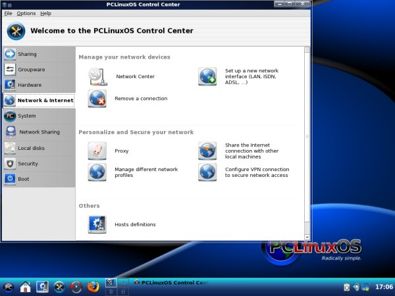This screenshot has width=395, height=296.
Task: Open the Options menu
Action: coord(26,13)
